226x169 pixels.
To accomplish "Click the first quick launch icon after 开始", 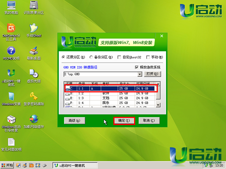I will coord(18,165).
